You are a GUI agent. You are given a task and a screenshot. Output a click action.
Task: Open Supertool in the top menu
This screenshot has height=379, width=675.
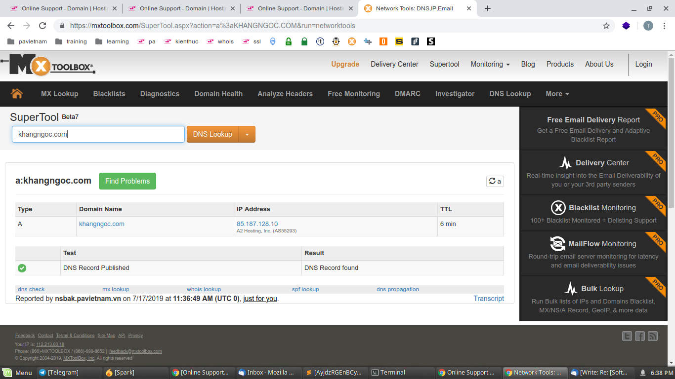pos(444,64)
